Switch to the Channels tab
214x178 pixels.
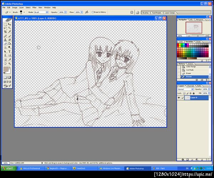(x=190, y=86)
